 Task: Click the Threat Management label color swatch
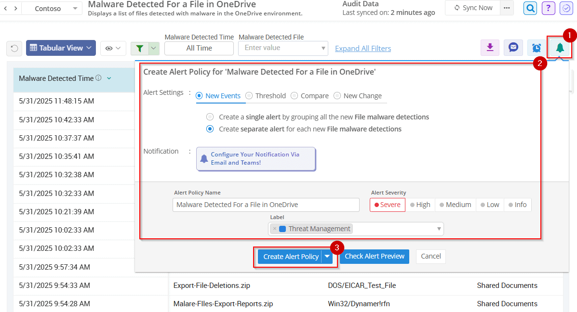pos(282,228)
